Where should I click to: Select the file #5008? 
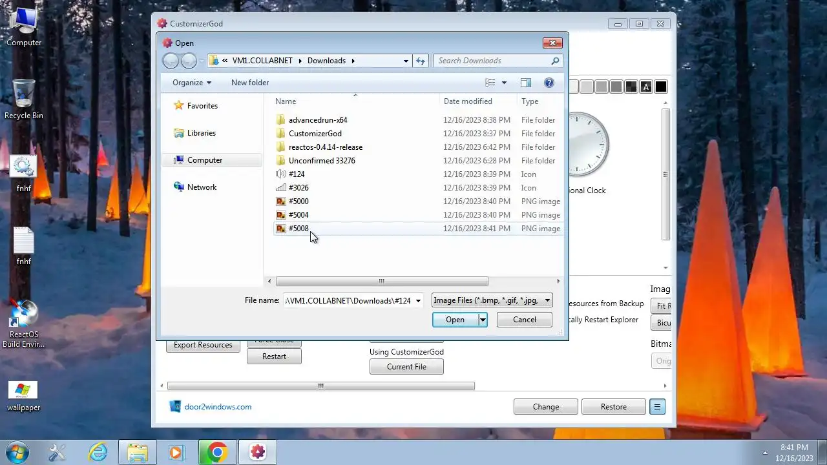click(298, 228)
